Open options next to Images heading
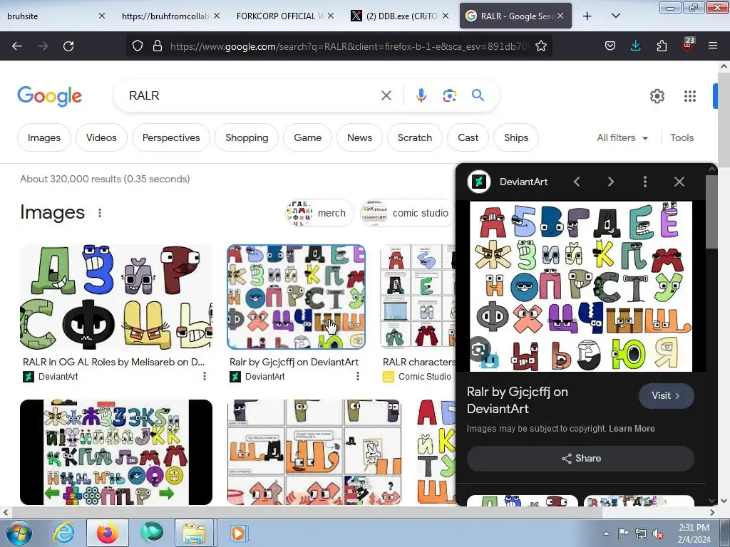730x547 pixels. pos(100,212)
